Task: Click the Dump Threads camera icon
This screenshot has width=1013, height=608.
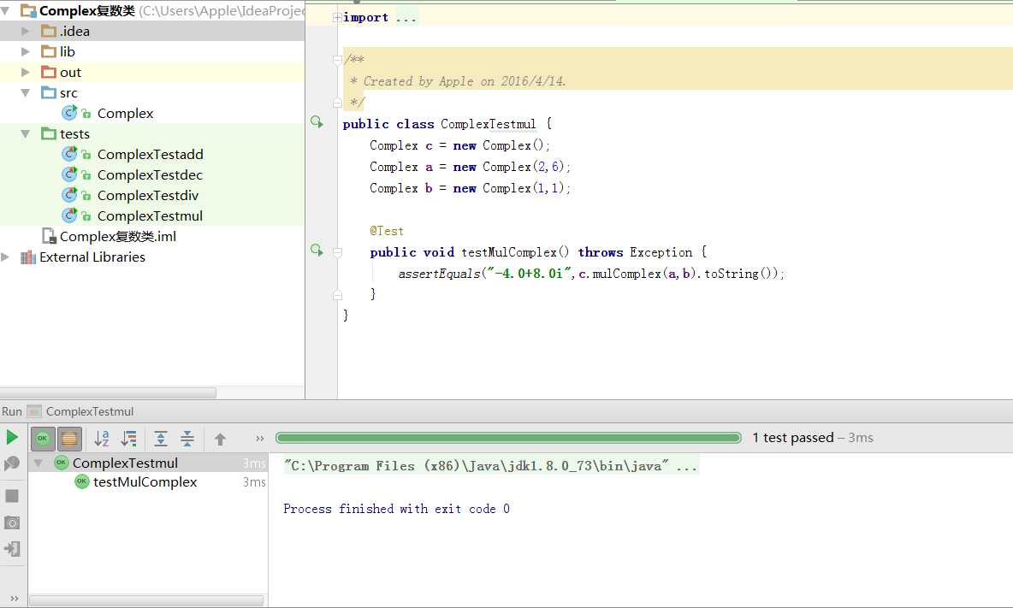Action: pos(12,522)
